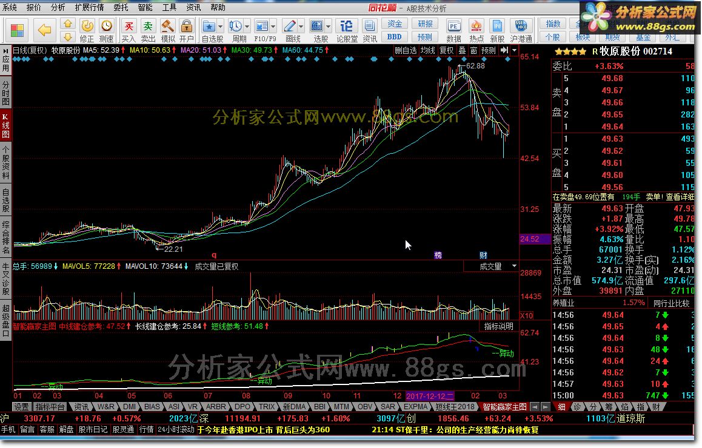Viewport: 702px width, 448px height.
Task: Switch to the DMI indicator tab
Action: pos(129,407)
